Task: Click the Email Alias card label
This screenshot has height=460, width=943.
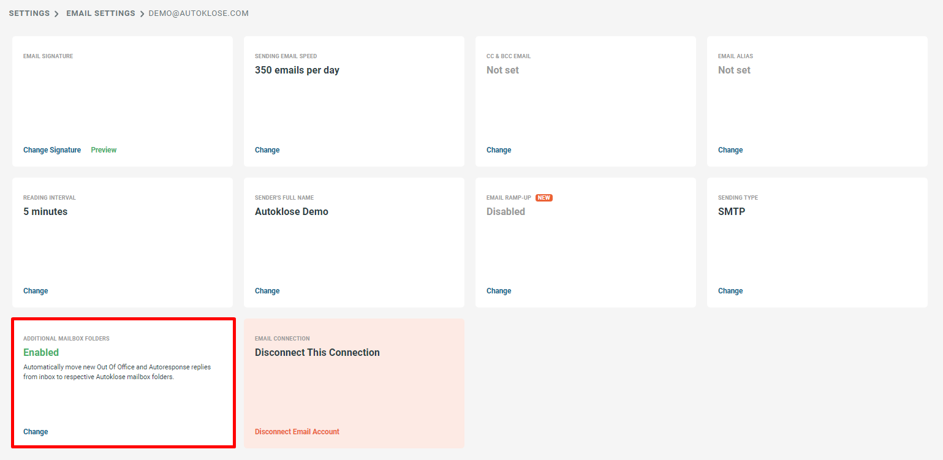Action: [735, 56]
